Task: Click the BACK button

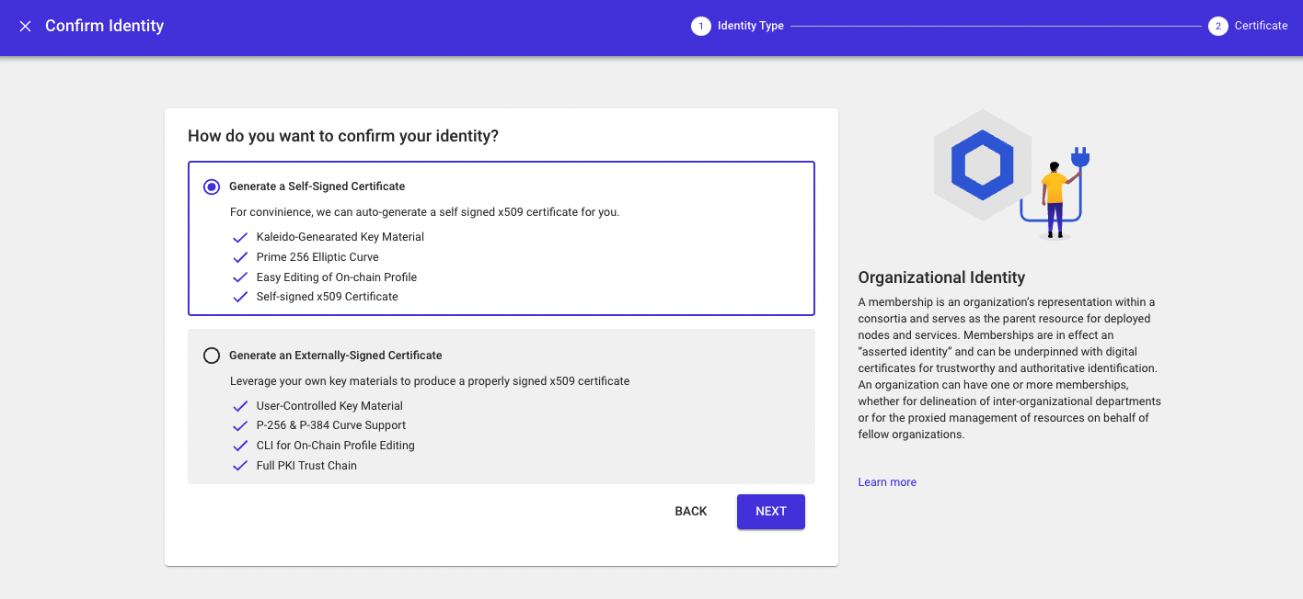Action: (691, 512)
